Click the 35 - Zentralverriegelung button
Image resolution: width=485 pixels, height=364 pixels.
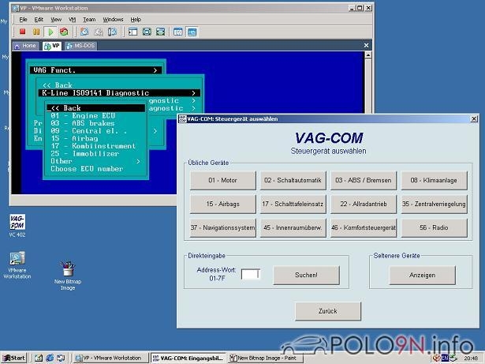coord(434,204)
